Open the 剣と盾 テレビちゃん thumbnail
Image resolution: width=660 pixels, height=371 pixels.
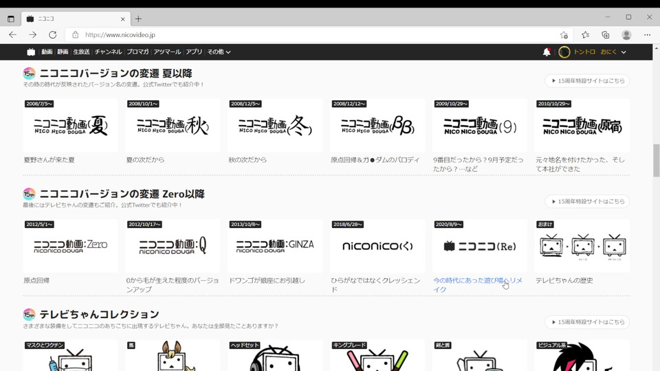pos(480,356)
